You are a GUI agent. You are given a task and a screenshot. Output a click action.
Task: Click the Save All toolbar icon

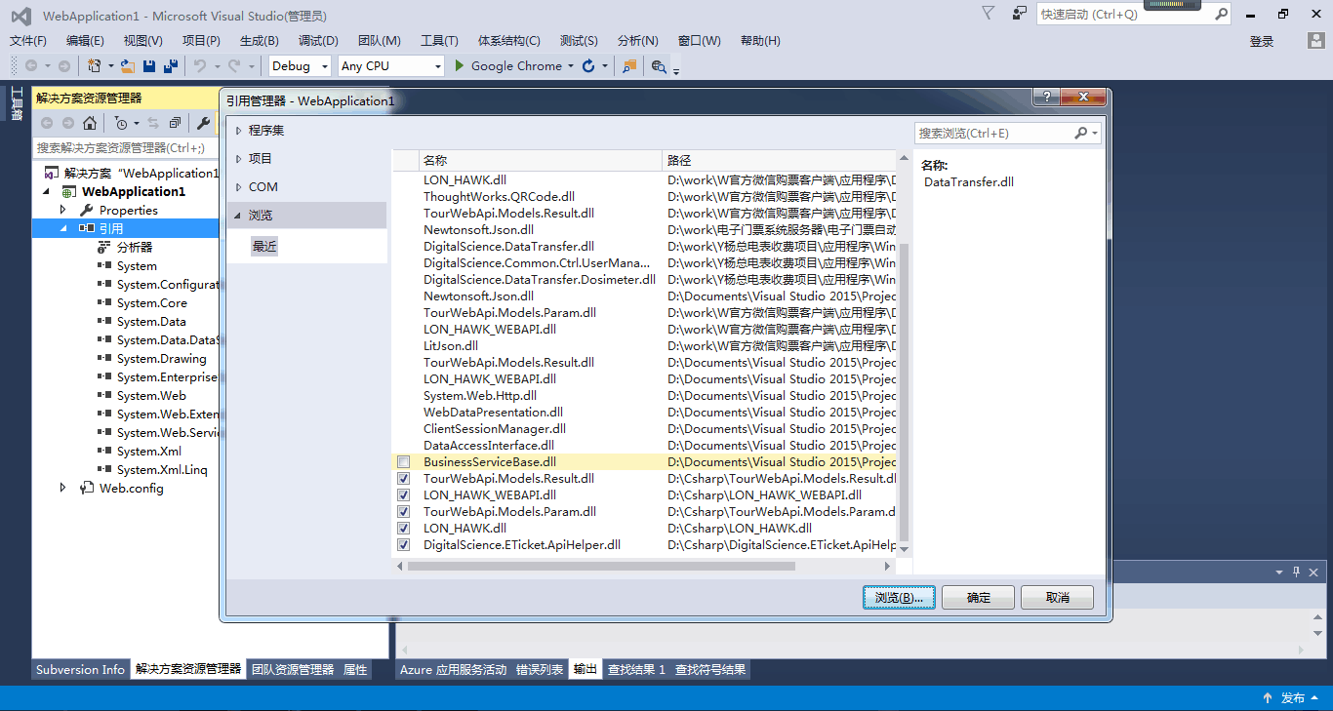(x=171, y=66)
